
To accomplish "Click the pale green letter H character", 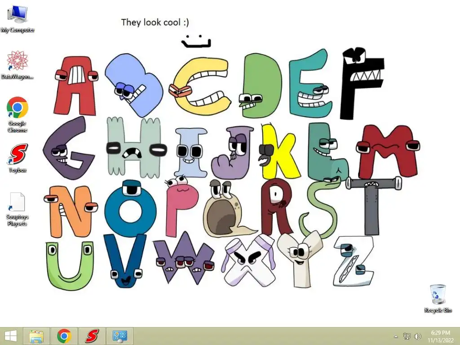I will pos(136,147).
